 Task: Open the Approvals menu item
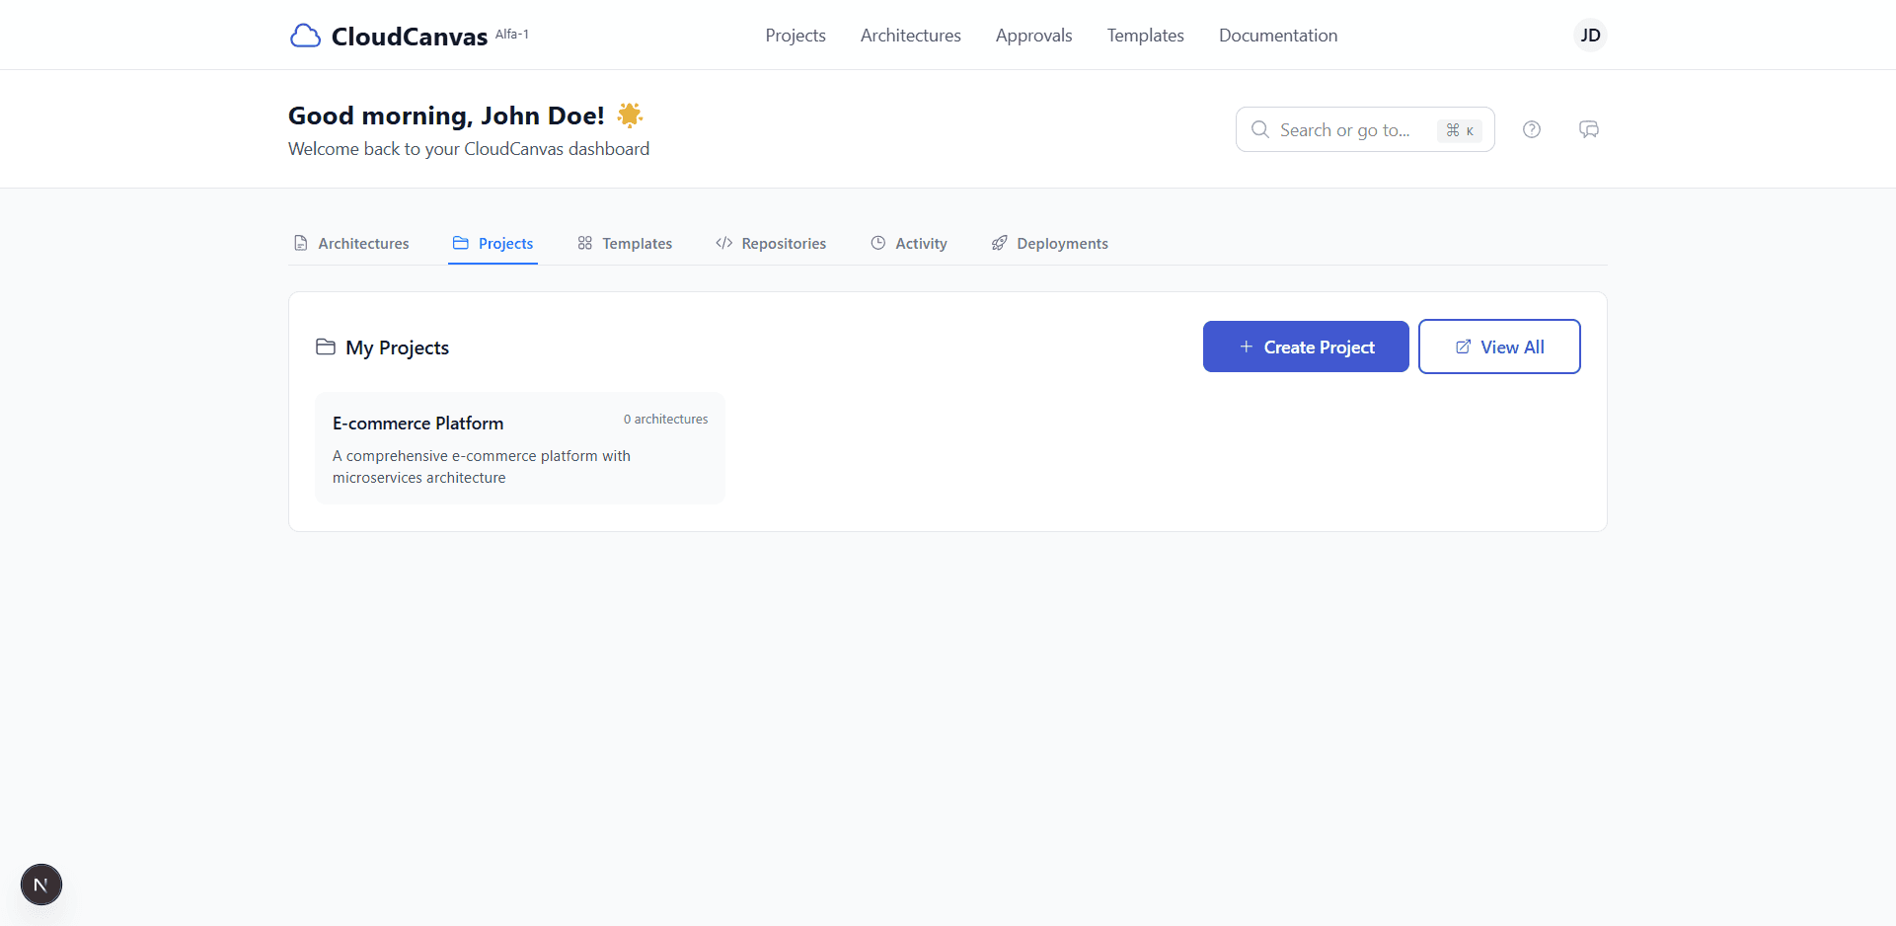(x=1033, y=35)
